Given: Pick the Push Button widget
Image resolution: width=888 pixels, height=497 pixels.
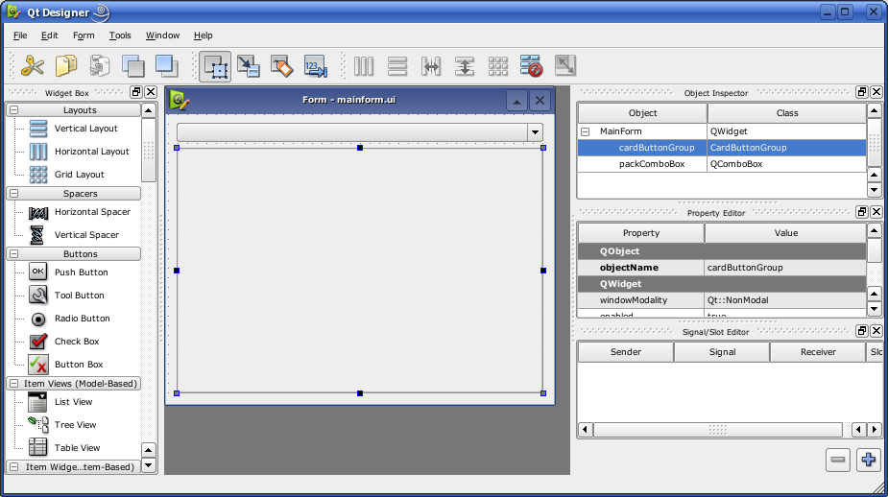Looking at the screenshot, I should pos(68,272).
